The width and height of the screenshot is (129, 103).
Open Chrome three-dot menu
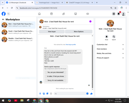tap(126, 8)
